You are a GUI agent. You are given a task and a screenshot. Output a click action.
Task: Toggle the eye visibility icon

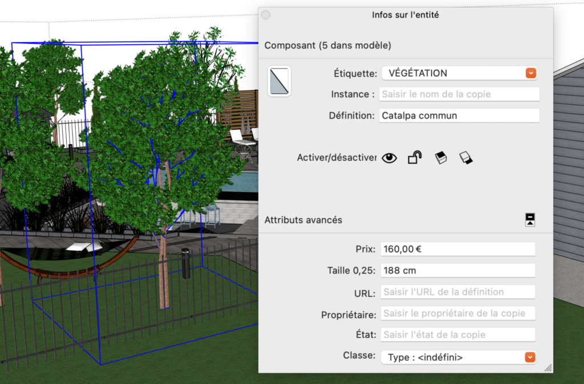389,158
